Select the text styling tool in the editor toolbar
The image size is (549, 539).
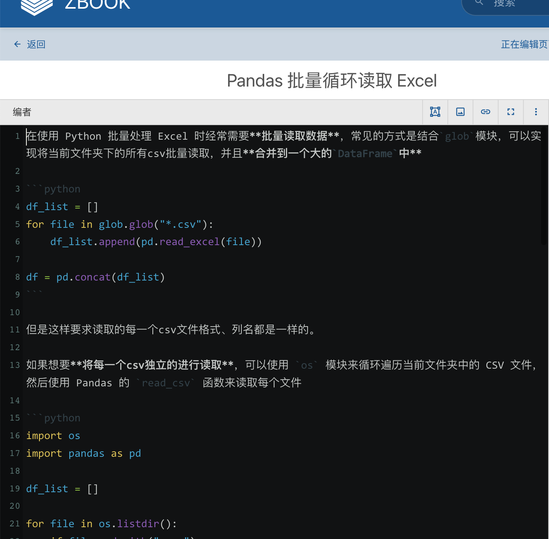pyautogui.click(x=435, y=112)
